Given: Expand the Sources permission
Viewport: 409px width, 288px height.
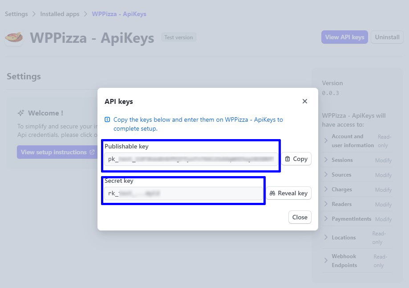Looking at the screenshot, I should coord(326,175).
